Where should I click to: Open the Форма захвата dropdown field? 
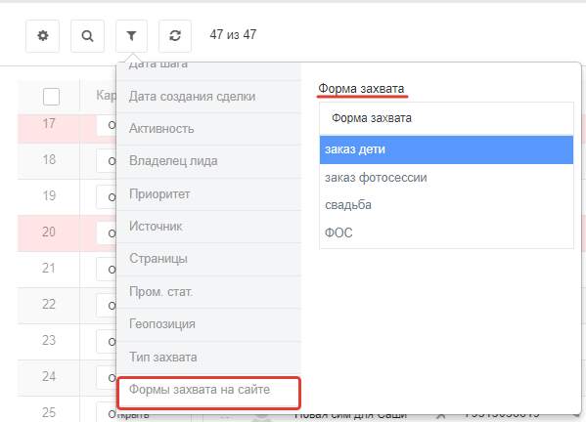[446, 118]
